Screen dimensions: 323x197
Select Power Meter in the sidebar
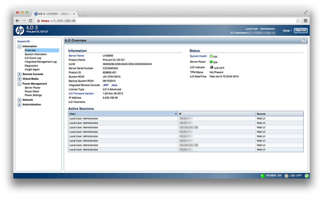(x=32, y=92)
